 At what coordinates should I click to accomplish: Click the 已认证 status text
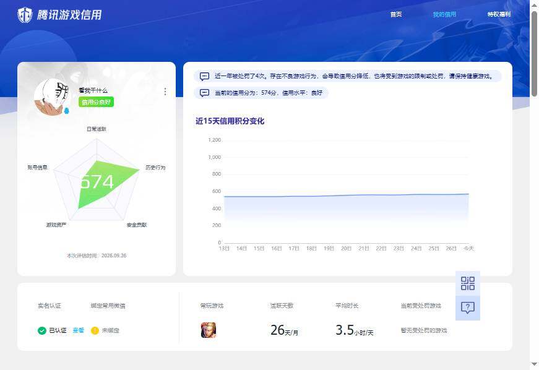58,330
